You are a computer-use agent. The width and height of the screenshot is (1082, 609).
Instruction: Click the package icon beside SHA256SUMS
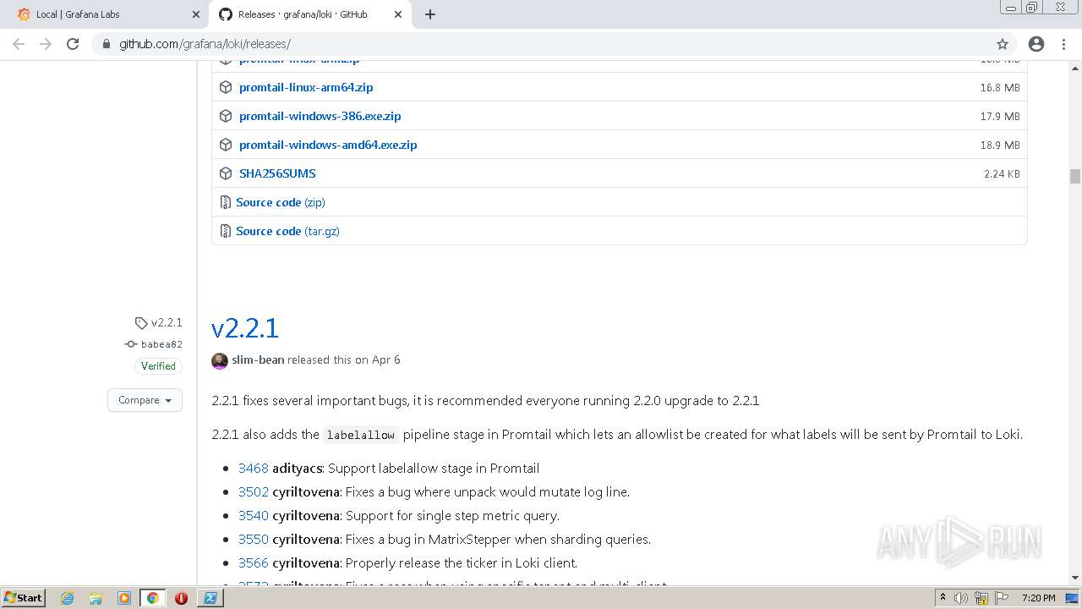[x=226, y=173]
